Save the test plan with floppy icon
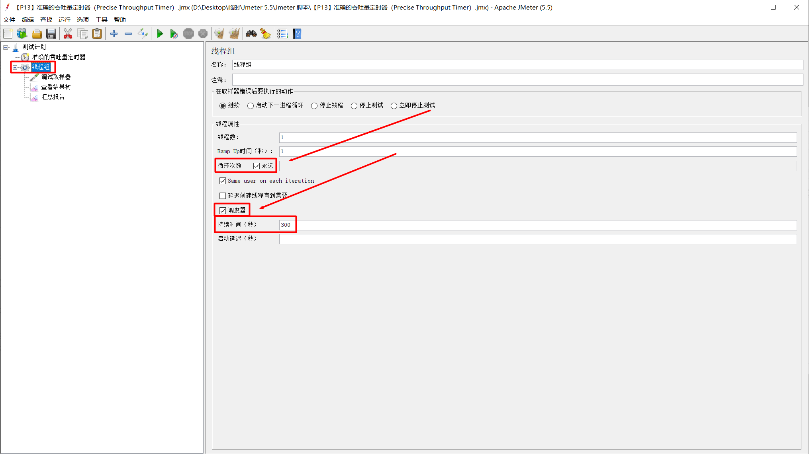This screenshot has height=454, width=809. 51,34
